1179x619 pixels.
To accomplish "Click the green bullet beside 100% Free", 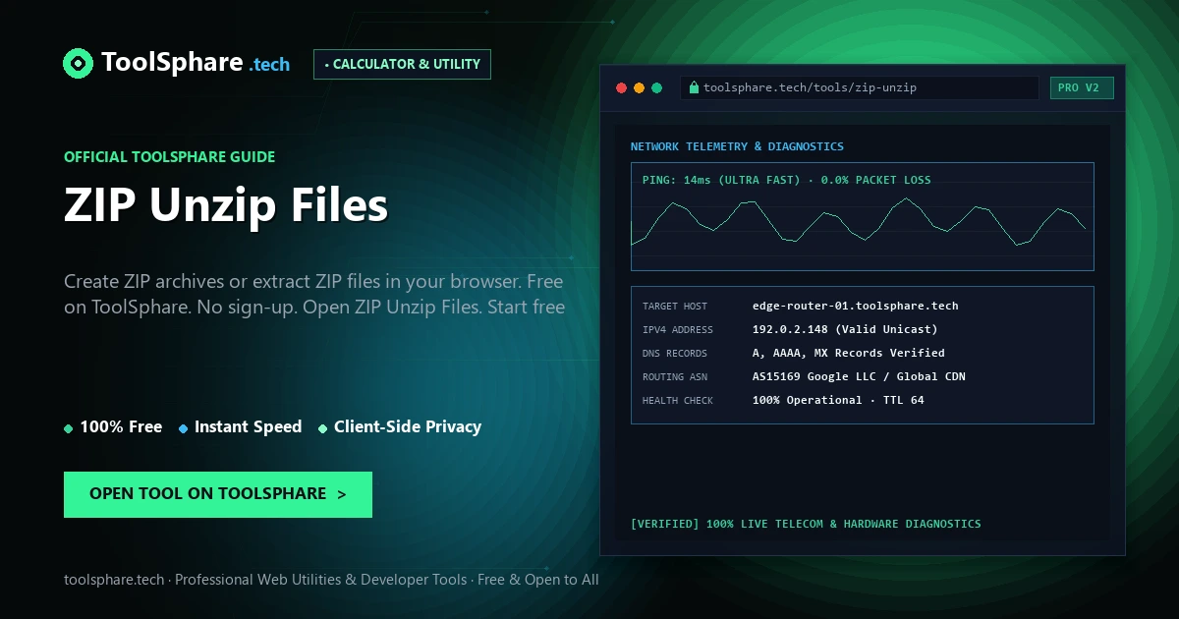I will pos(68,428).
